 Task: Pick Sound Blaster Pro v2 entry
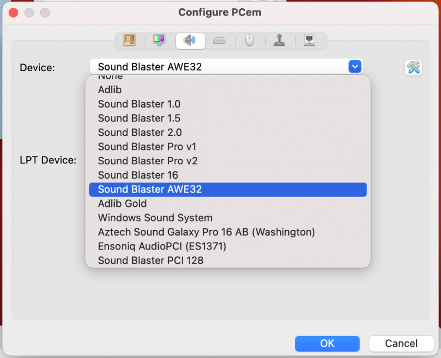pos(147,161)
